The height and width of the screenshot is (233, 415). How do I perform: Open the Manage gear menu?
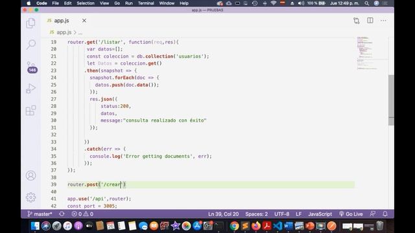[x=30, y=197]
